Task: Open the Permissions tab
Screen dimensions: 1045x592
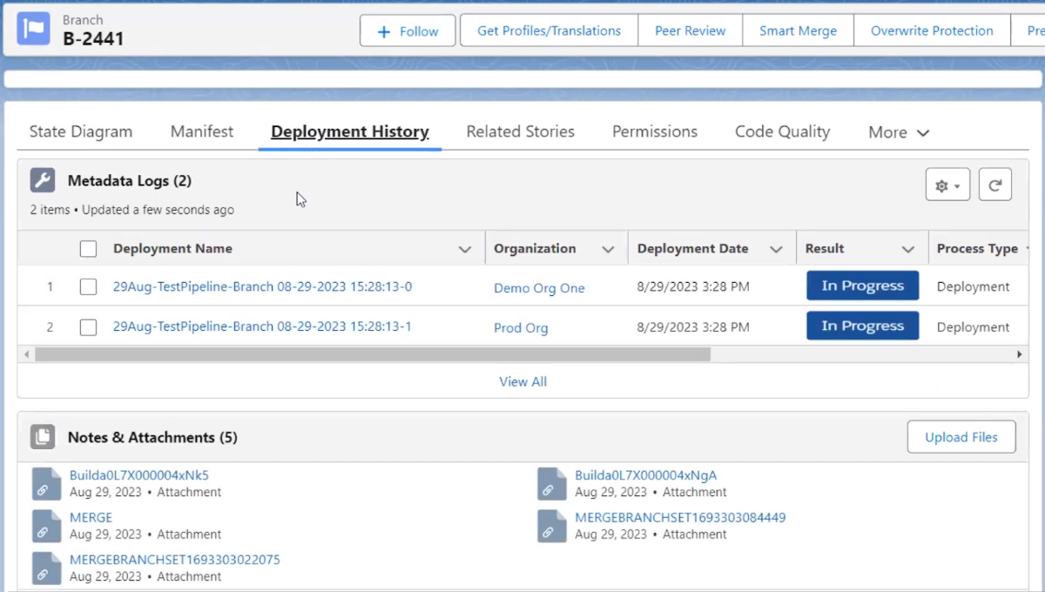Action: point(655,131)
